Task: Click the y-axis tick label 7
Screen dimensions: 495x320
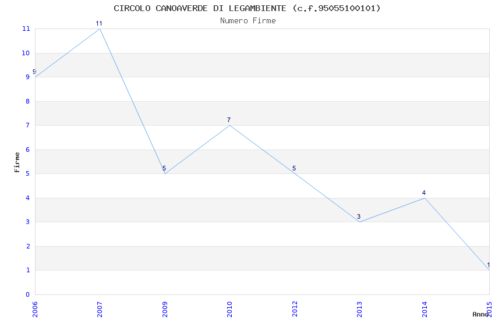Action: click(28, 126)
